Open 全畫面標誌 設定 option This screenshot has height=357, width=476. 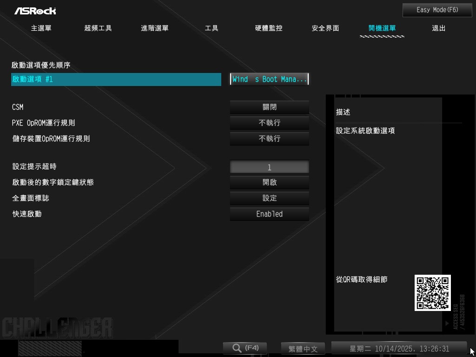[x=270, y=198]
